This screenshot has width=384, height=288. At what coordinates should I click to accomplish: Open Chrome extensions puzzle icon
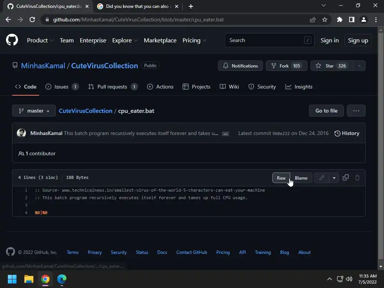339,19
